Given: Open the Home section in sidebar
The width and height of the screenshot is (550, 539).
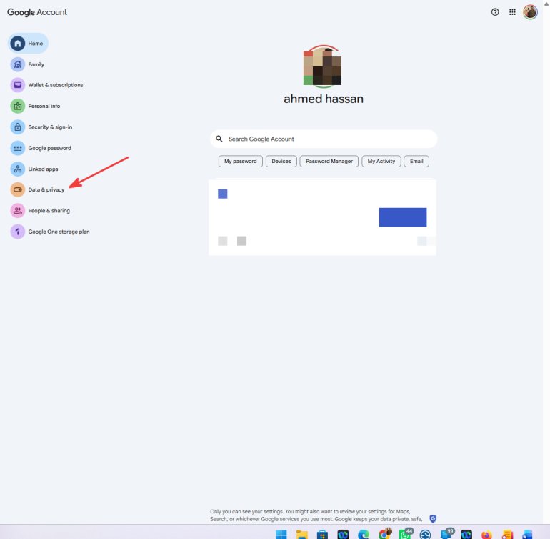Looking at the screenshot, I should click(28, 43).
